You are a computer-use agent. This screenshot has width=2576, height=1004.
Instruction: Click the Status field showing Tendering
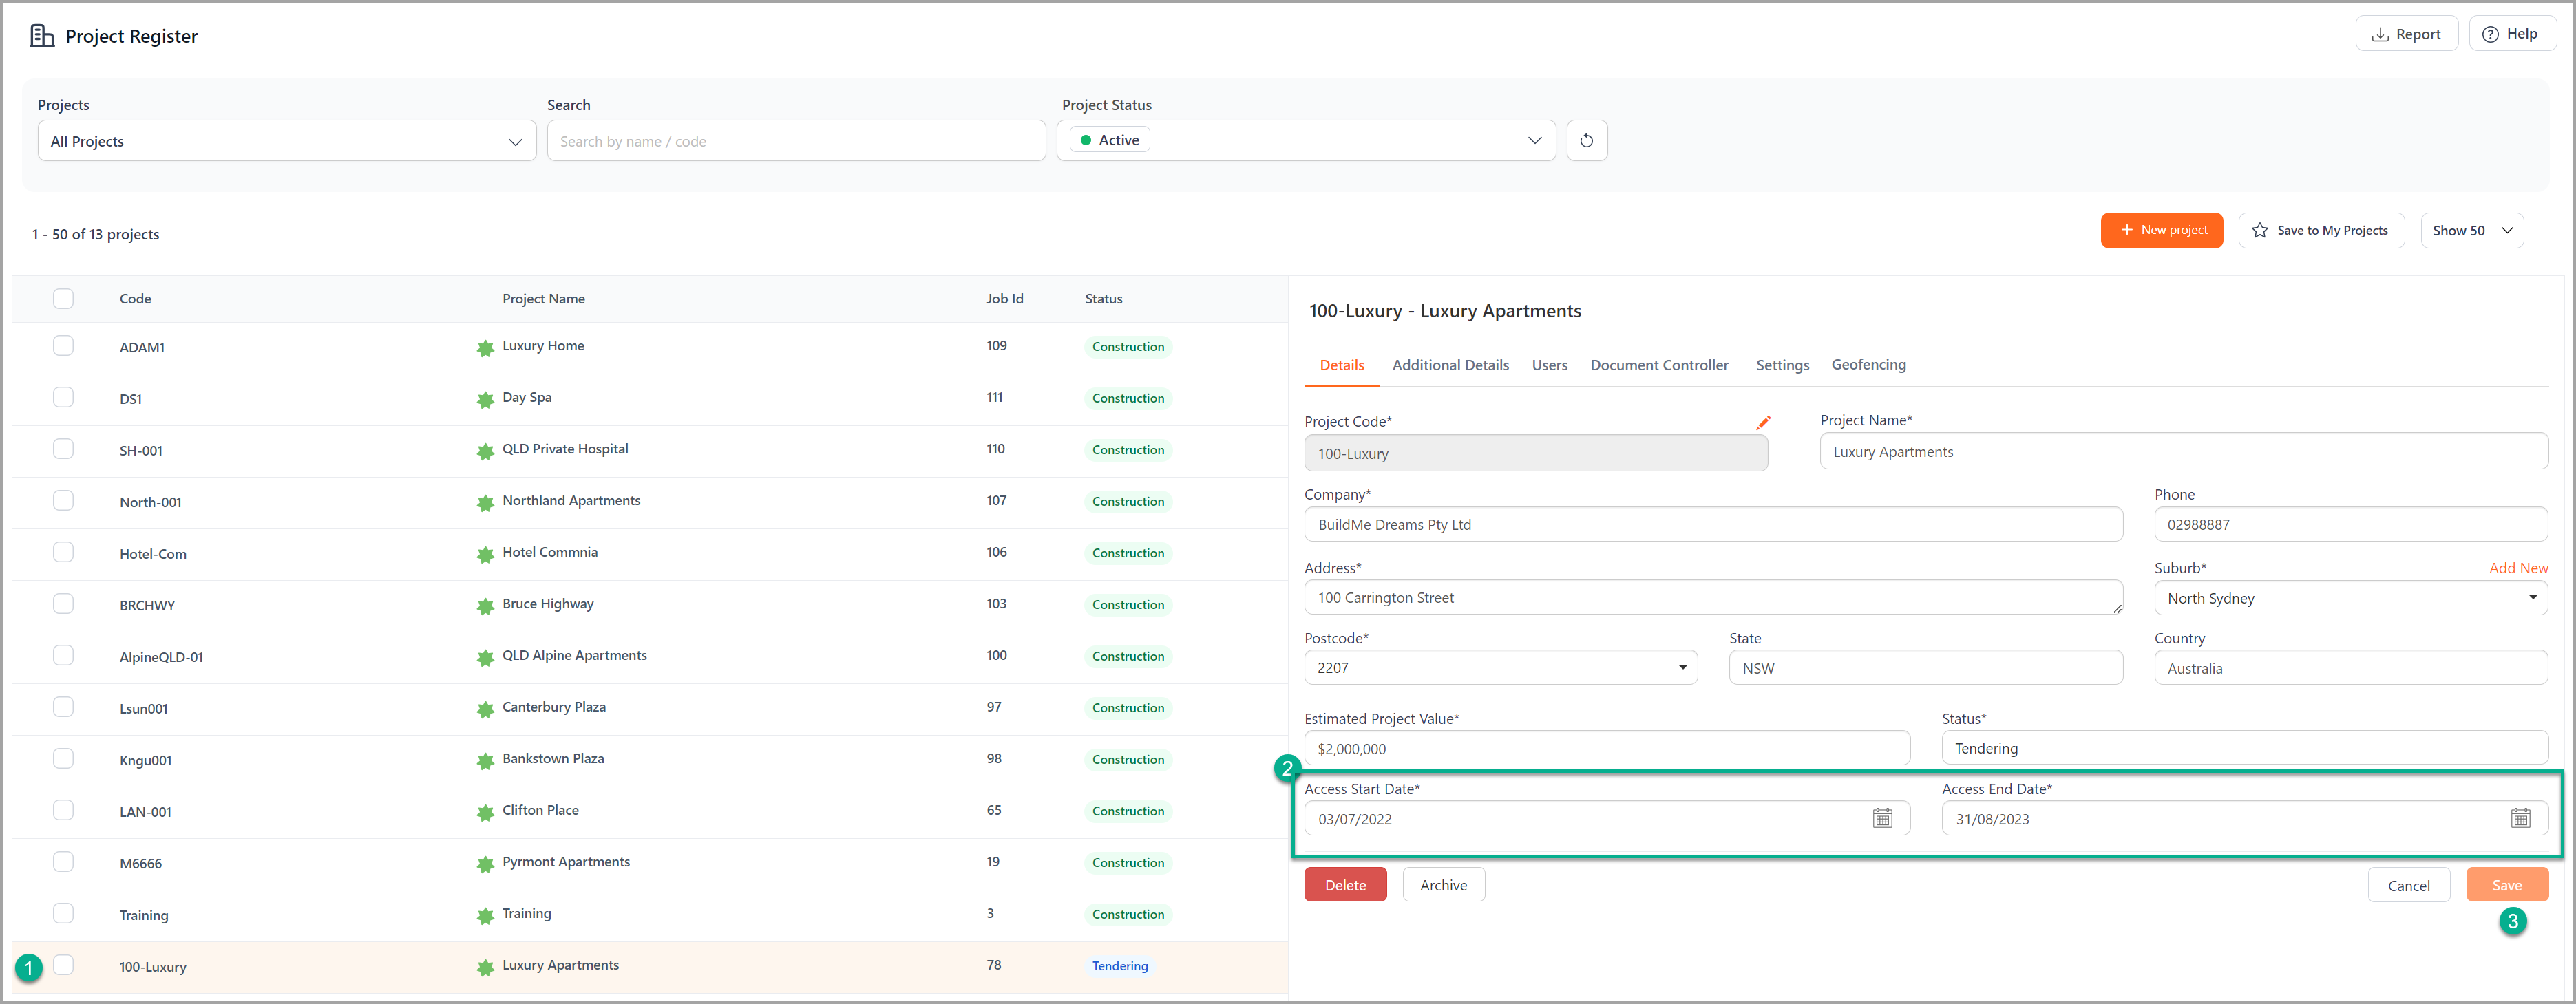[x=2244, y=749]
